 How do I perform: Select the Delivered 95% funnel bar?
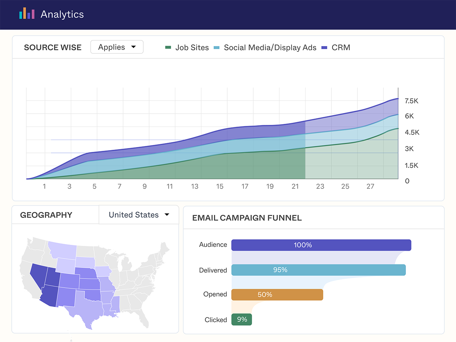[x=318, y=270]
